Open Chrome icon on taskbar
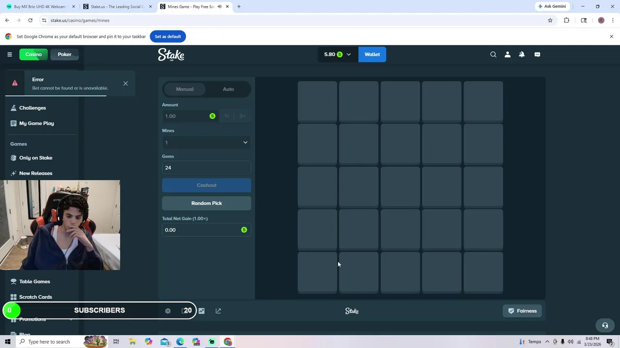 228,342
